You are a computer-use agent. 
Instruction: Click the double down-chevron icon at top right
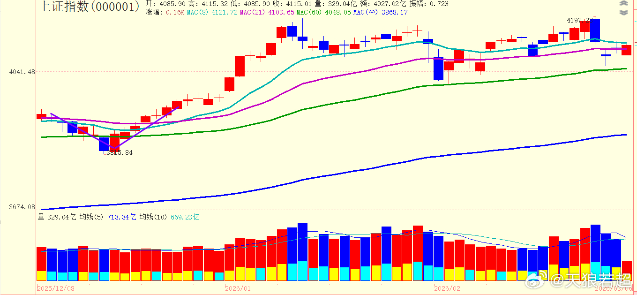[623, 13]
